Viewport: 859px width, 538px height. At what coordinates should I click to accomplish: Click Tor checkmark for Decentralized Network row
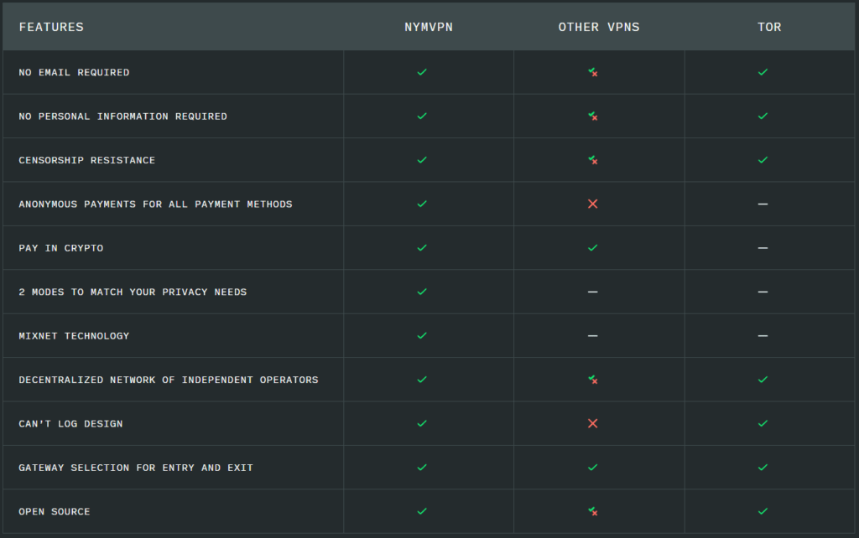[x=763, y=380]
